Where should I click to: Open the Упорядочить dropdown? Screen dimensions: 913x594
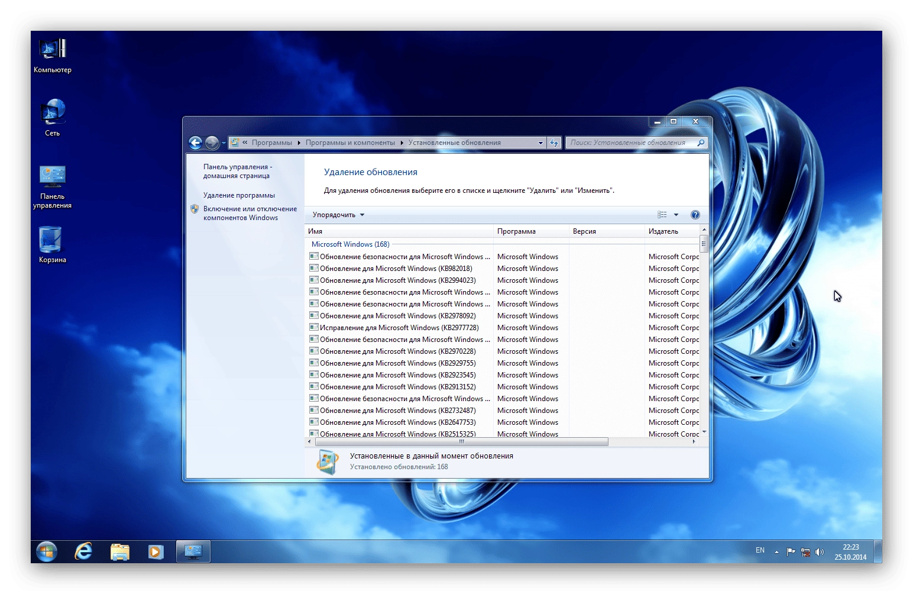click(x=338, y=215)
